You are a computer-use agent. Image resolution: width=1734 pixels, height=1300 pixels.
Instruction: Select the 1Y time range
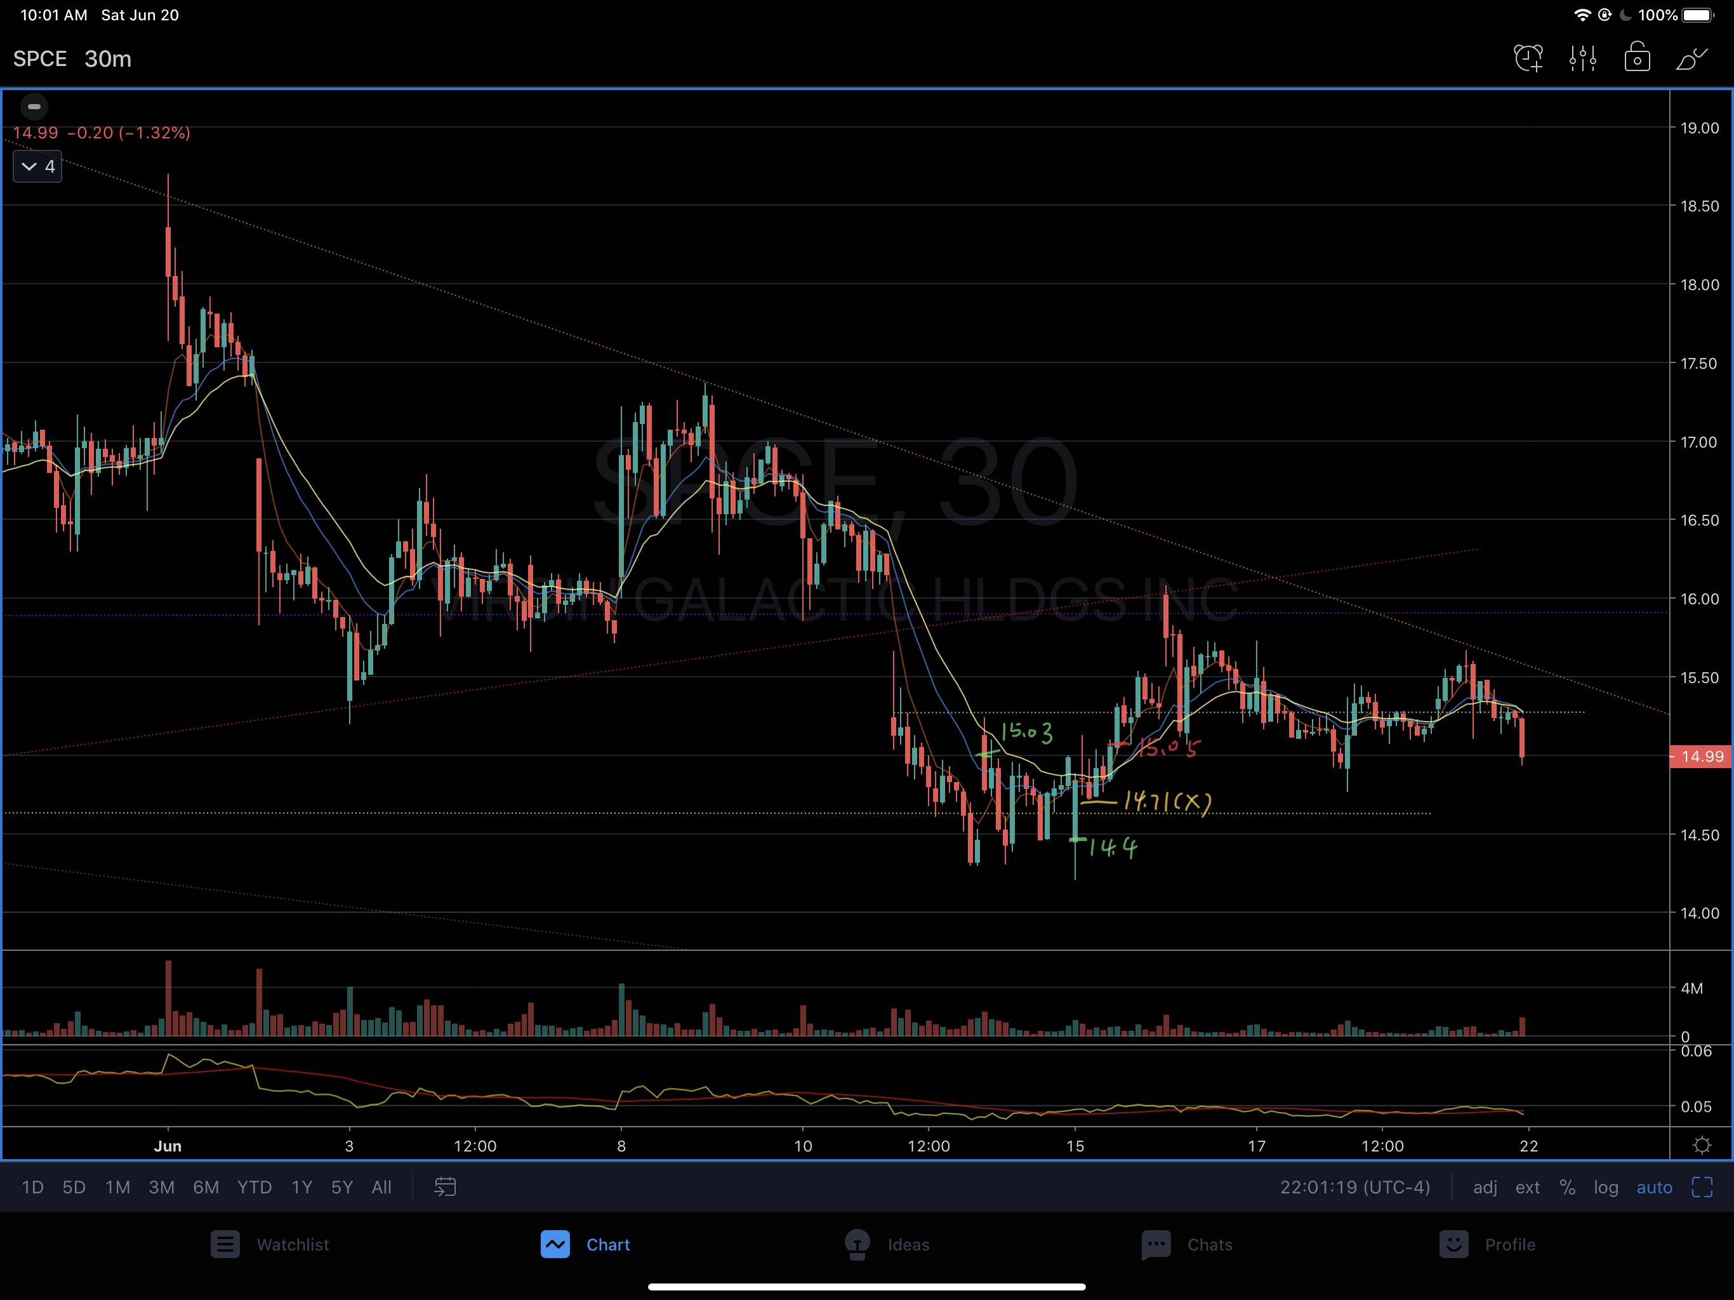pyautogui.click(x=302, y=1187)
